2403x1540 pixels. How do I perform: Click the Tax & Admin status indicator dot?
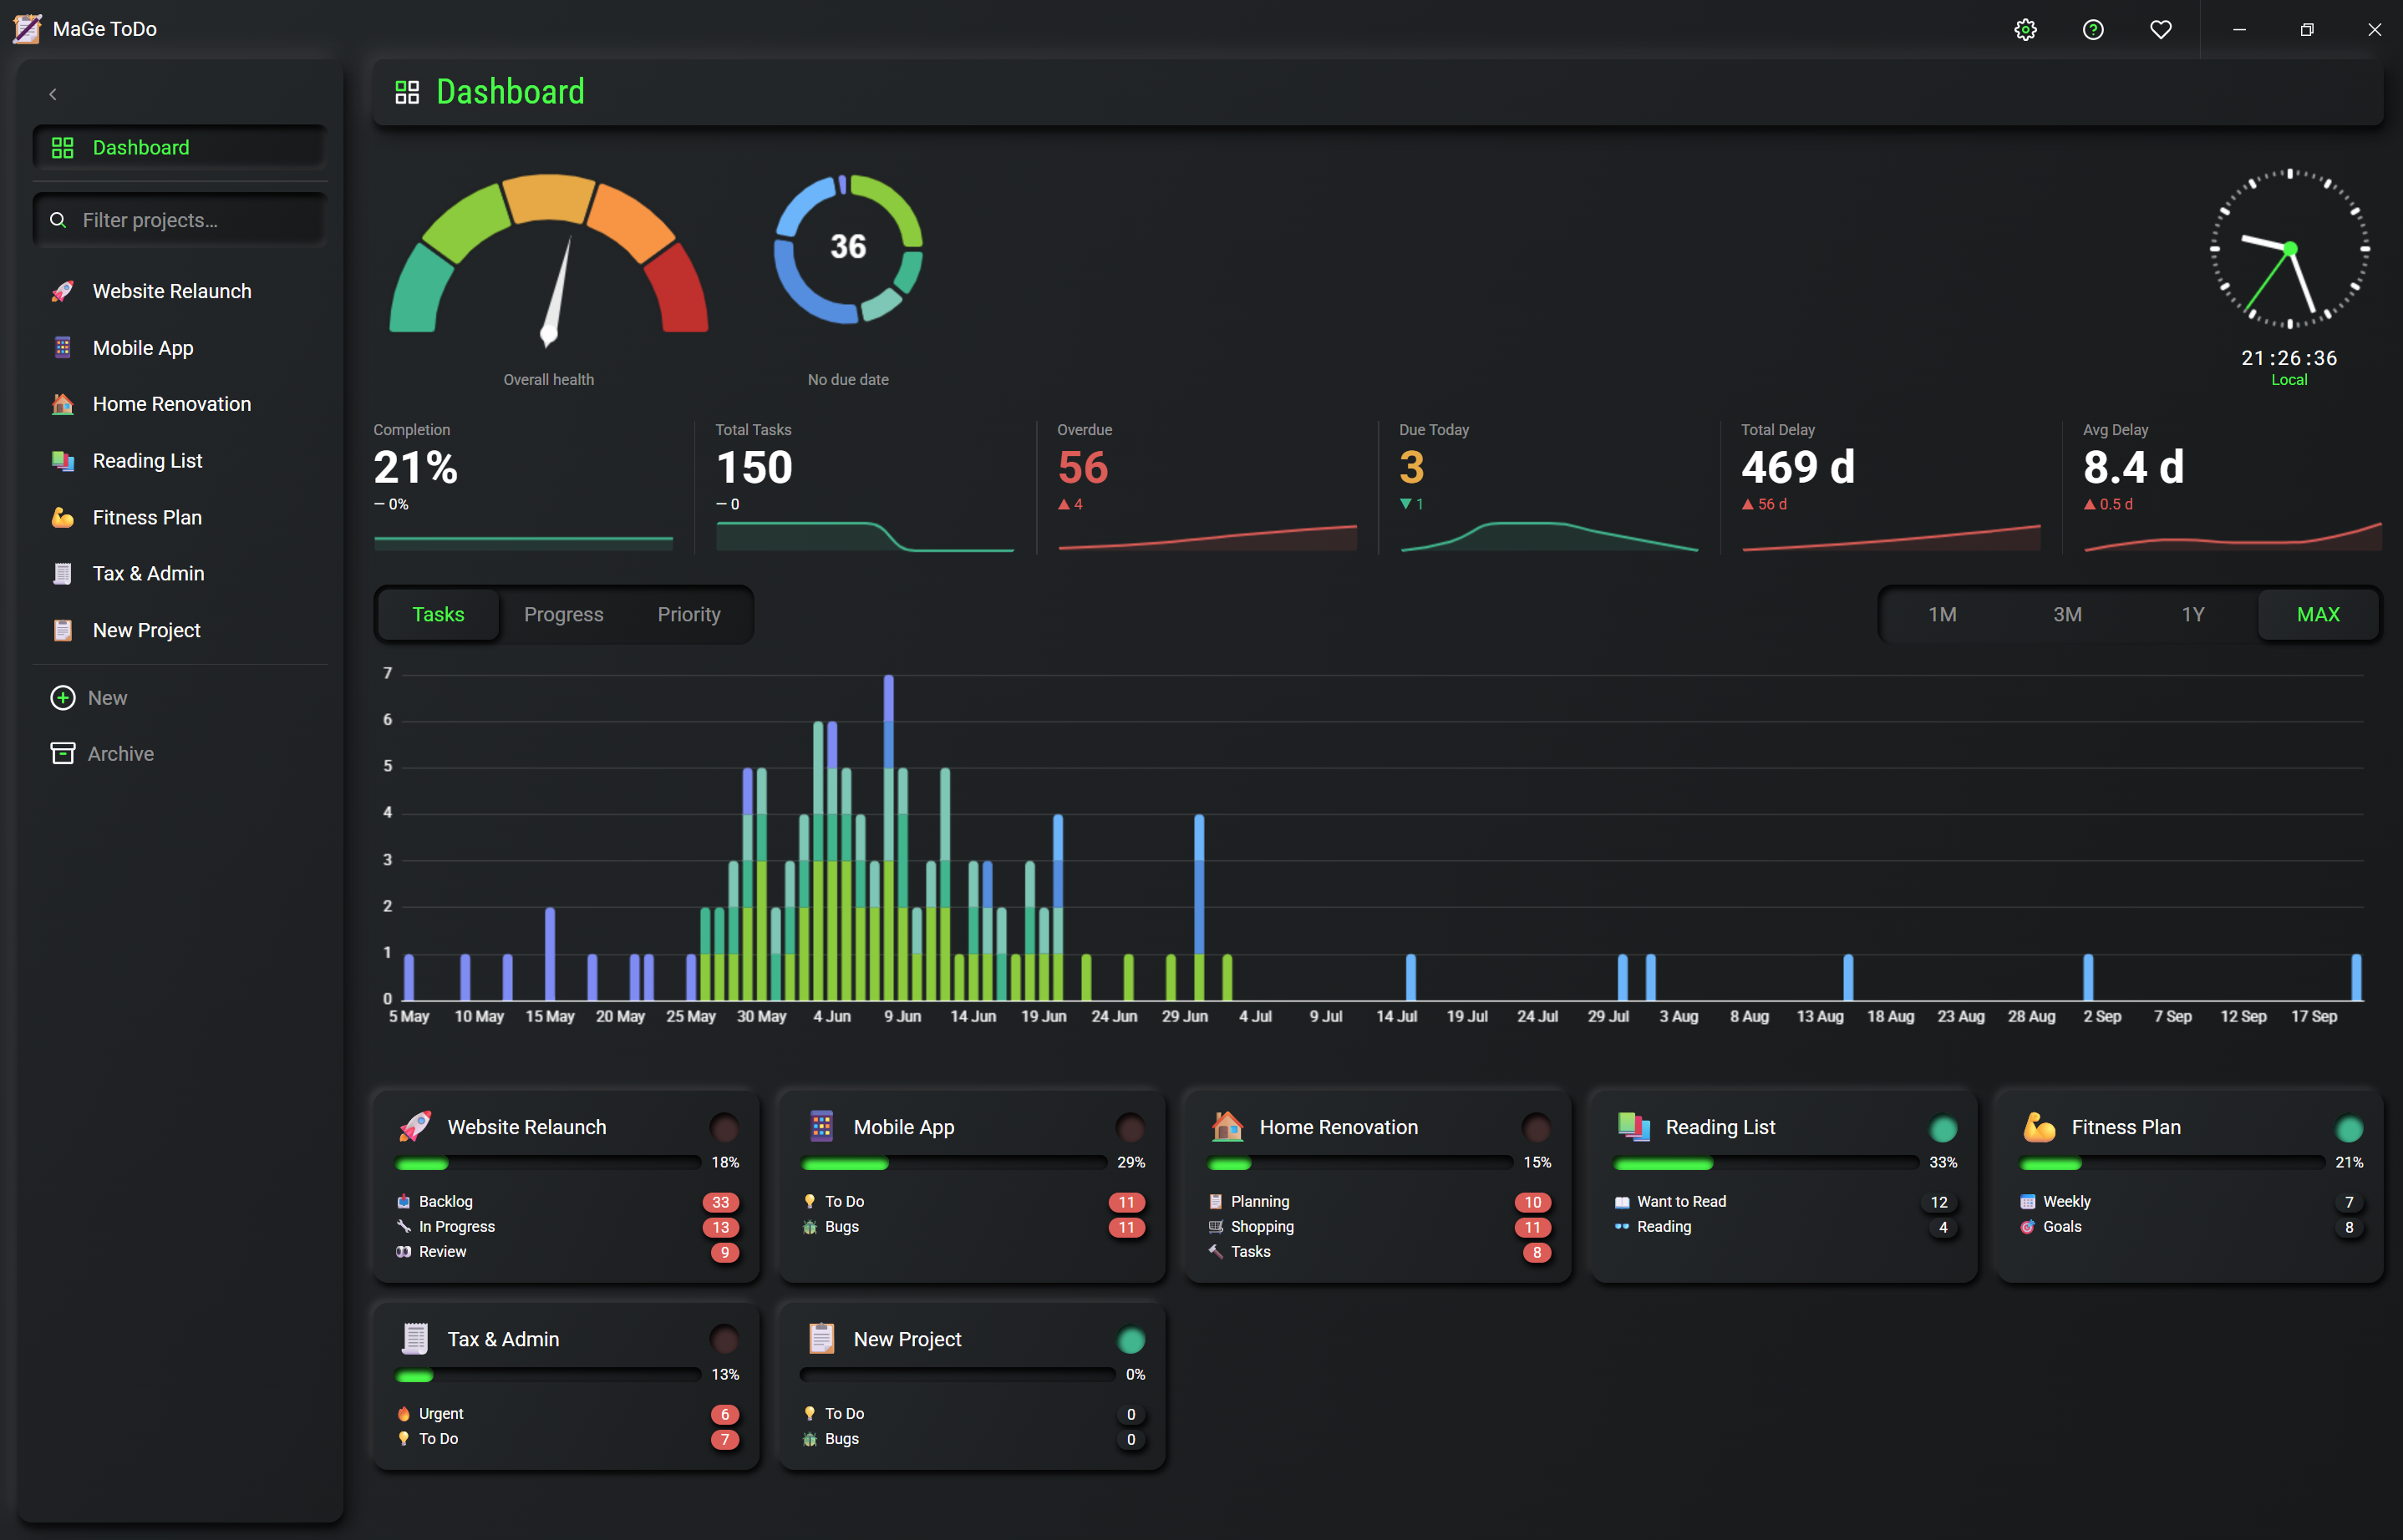(x=724, y=1340)
